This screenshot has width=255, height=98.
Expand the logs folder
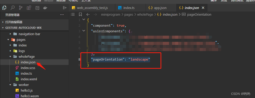coord(34,51)
